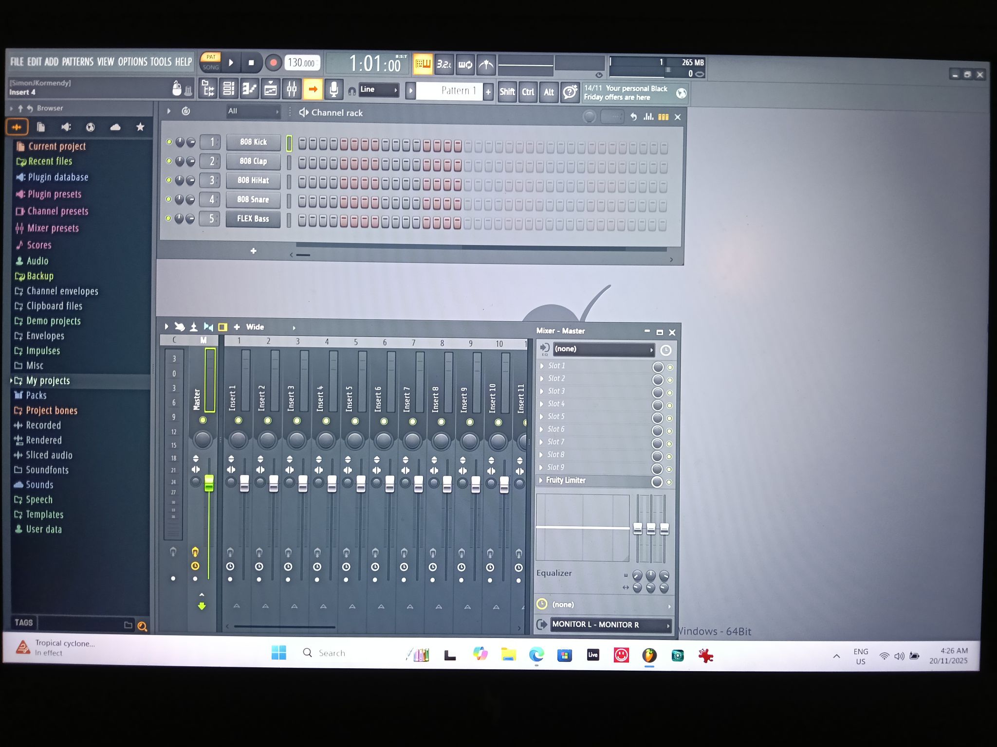Expand the Fruity Limiter slot arrow

(541, 480)
